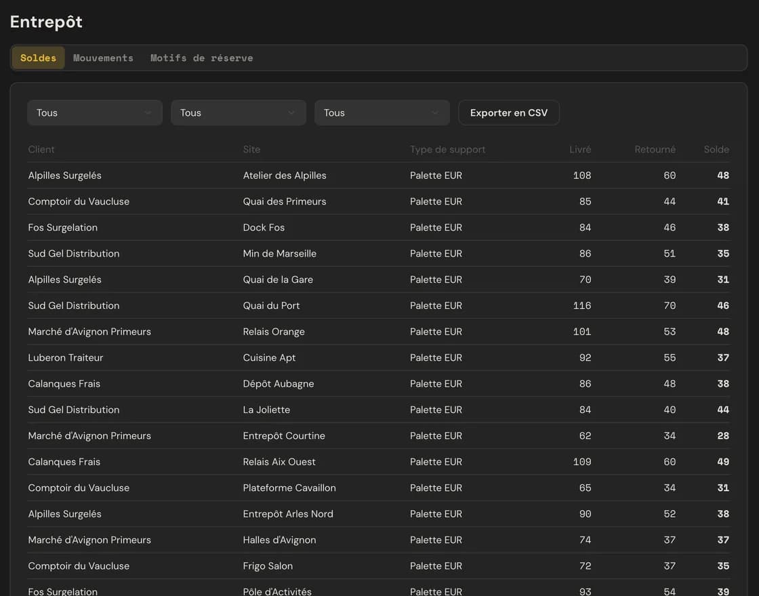This screenshot has height=596, width=759.
Task: Switch to the Mouvements tab
Action: (x=103, y=58)
